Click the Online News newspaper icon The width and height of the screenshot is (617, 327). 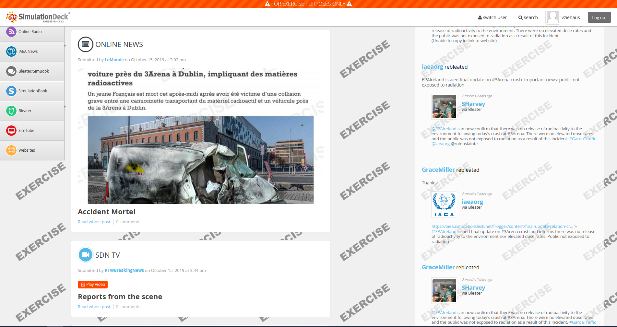(x=86, y=44)
